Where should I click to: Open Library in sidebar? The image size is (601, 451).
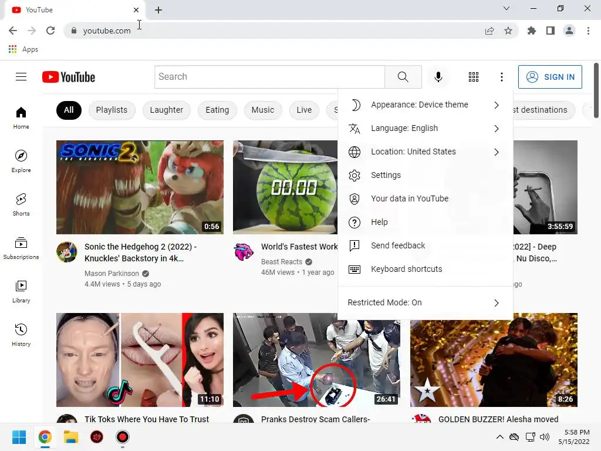[x=21, y=292]
